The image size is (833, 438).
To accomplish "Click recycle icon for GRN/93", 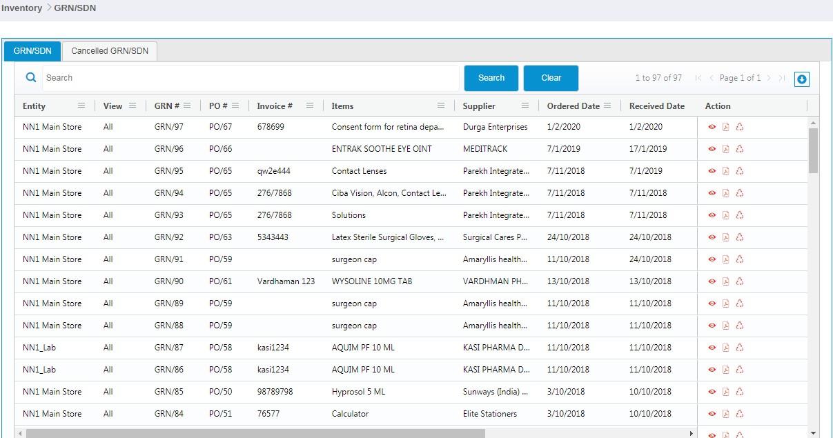I will tap(740, 215).
